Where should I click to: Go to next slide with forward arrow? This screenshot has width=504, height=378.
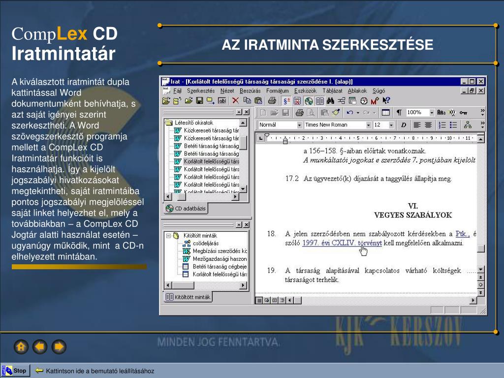pos(59,347)
